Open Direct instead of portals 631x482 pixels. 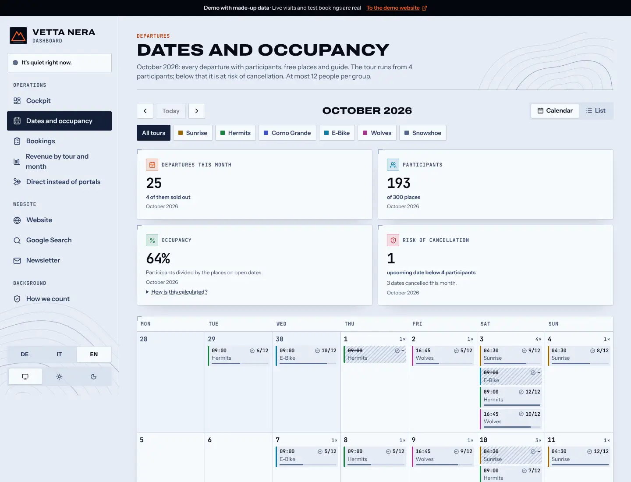59,182
